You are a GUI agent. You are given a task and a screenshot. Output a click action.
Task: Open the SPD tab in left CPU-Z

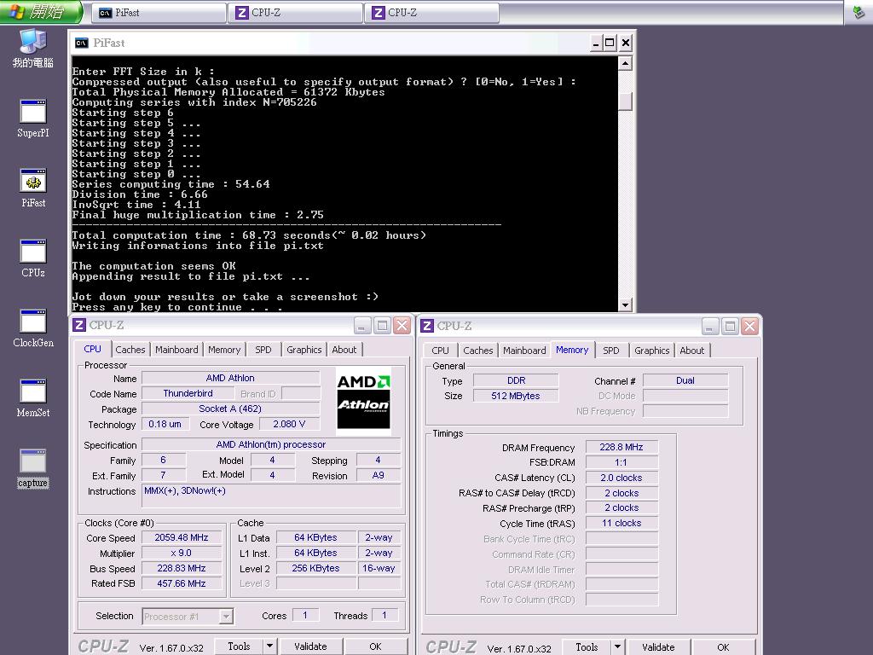coord(263,350)
